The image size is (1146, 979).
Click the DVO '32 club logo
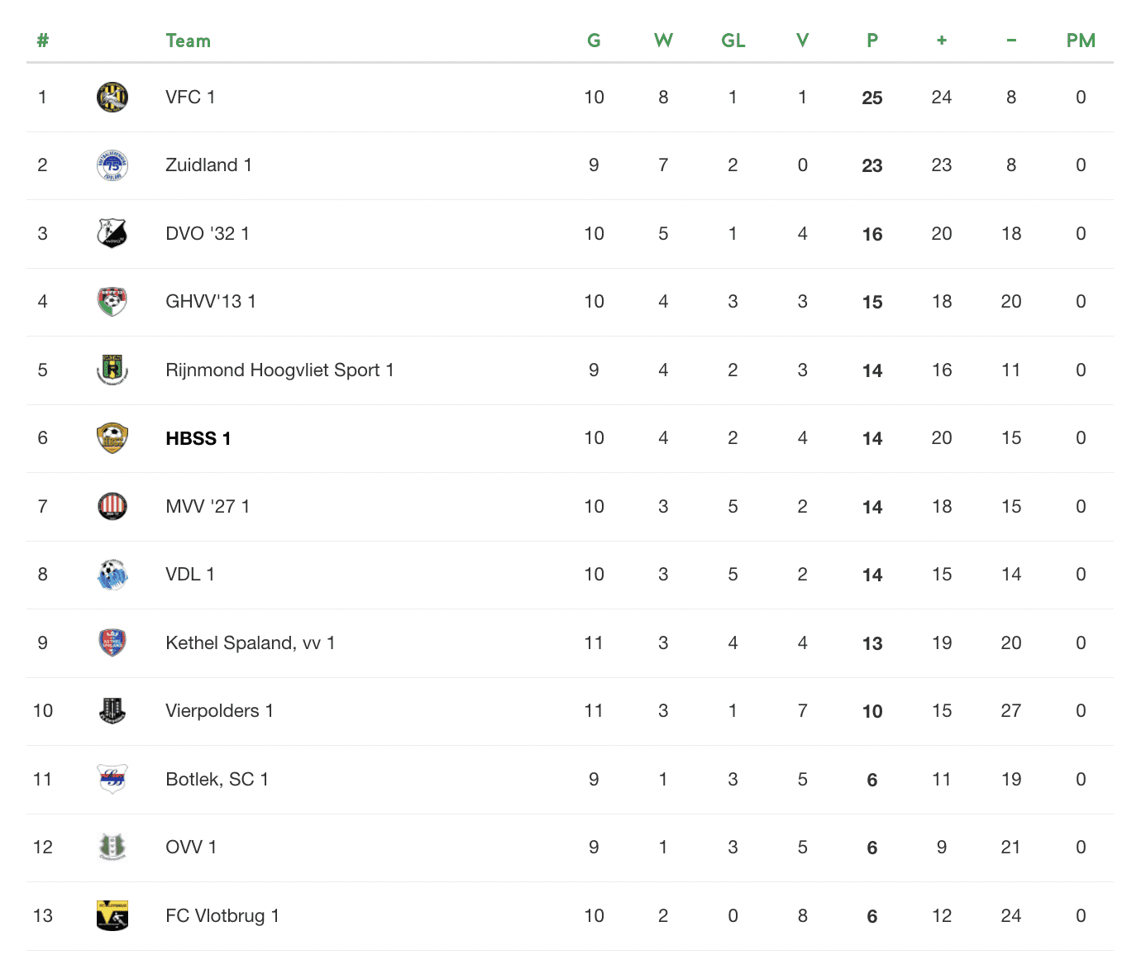click(112, 234)
